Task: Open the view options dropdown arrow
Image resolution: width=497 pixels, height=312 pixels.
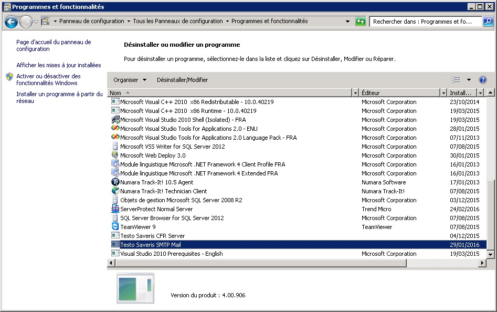Action: tap(469, 80)
